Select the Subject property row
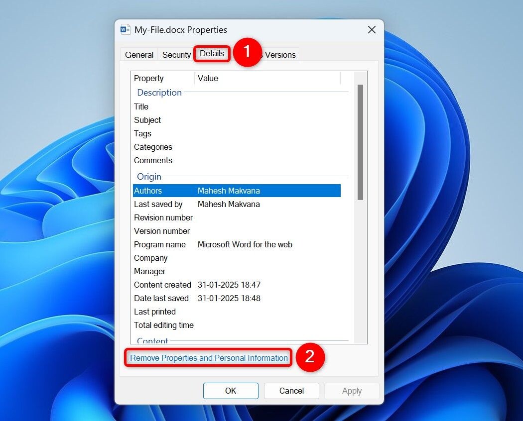 coord(237,120)
